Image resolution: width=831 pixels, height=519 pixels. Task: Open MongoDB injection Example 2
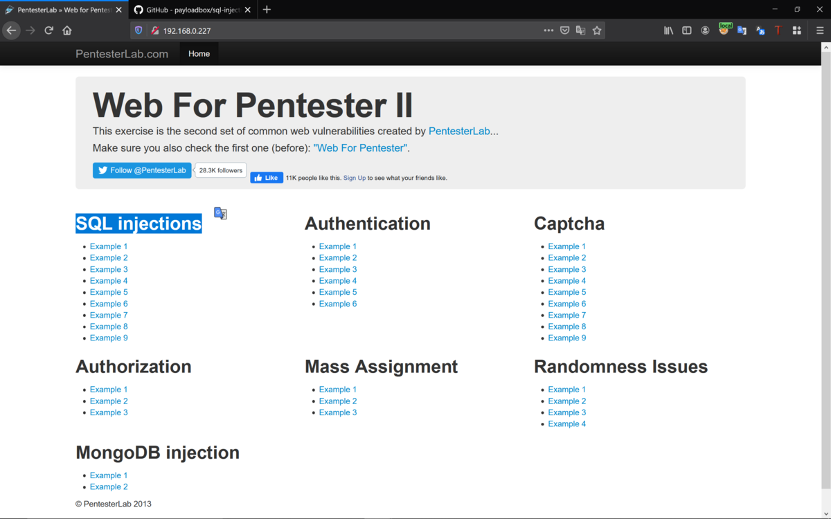[x=109, y=487]
